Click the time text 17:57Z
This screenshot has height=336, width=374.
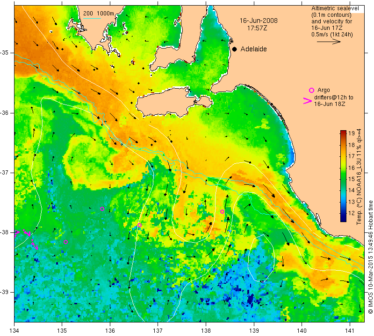257,28
